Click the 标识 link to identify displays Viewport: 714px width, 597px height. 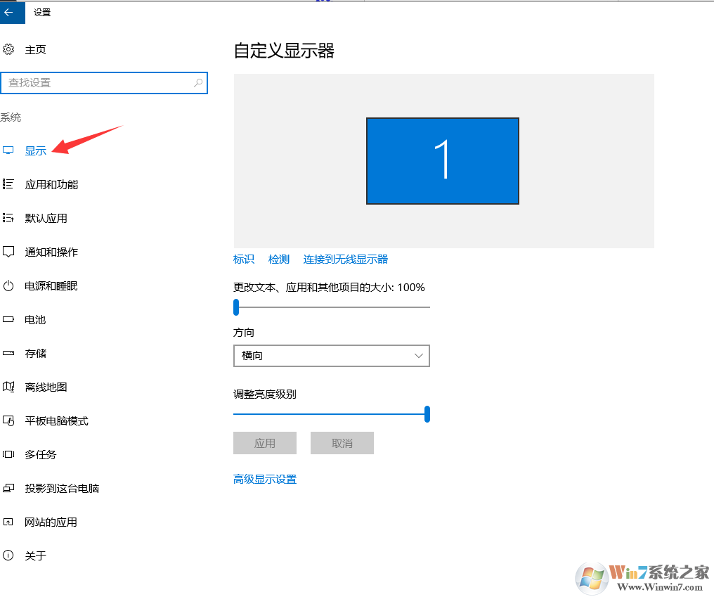point(243,259)
